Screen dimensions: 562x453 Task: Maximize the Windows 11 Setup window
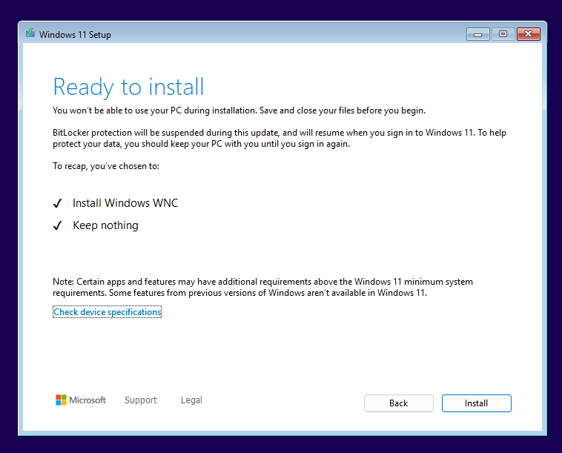pyautogui.click(x=503, y=34)
